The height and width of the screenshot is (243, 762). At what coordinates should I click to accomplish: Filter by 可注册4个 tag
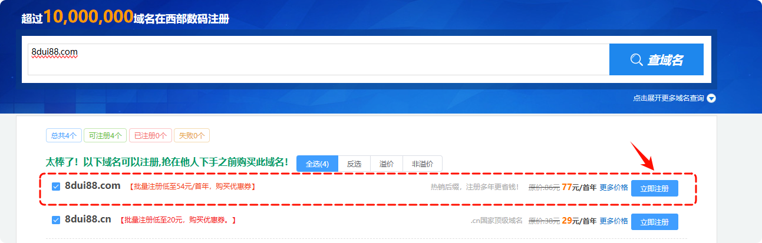(104, 135)
